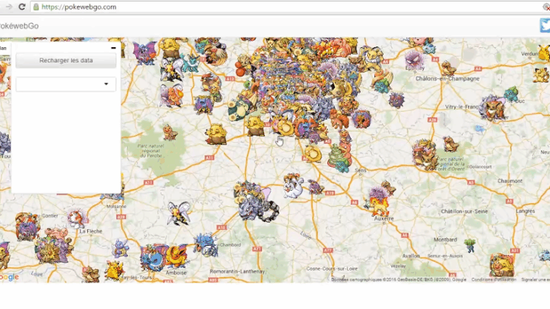Open the PokéwebGo site title link
Screen dimensions: 550x309
[x=17, y=26]
